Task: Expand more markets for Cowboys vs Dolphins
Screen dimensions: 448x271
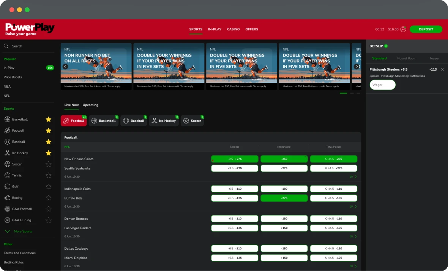Action: pyautogui.click(x=353, y=266)
